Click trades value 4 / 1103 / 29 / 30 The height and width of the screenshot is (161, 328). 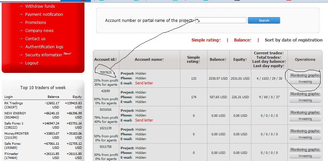click(x=269, y=79)
